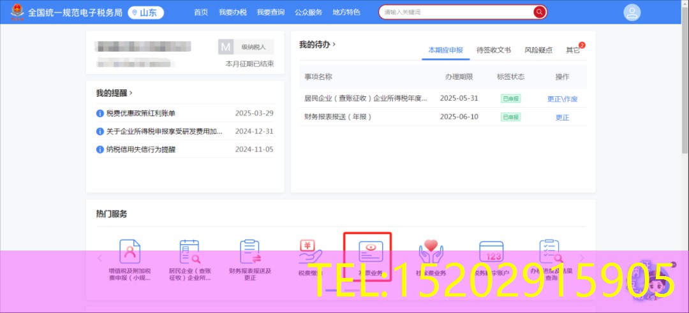Open 增值税及附加税费申报 service icon
689x313 pixels.
130,252
